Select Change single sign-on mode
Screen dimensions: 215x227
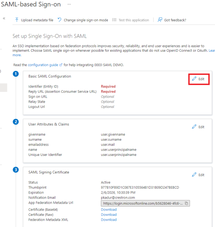pos(86,20)
